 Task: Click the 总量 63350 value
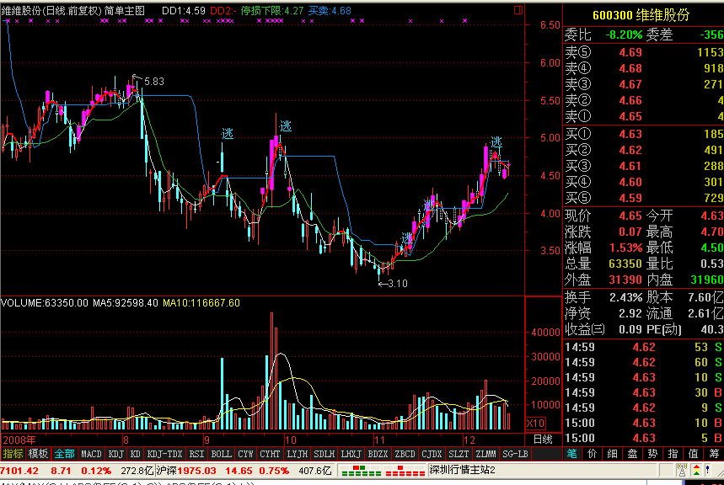point(625,264)
